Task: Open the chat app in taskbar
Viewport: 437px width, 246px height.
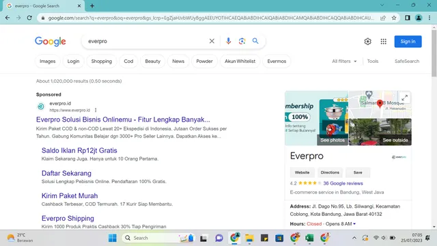Action: [x=219, y=238]
